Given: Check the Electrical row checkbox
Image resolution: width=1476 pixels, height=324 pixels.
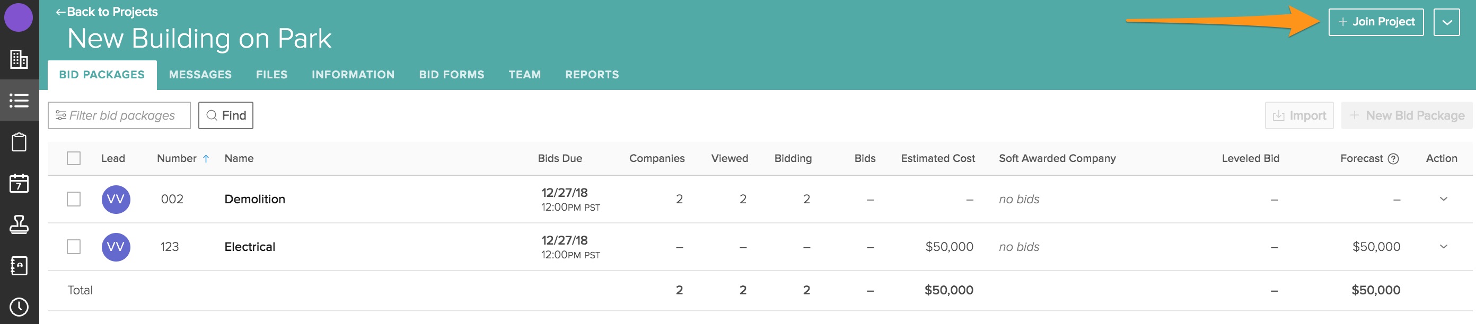Looking at the screenshot, I should coord(74,247).
